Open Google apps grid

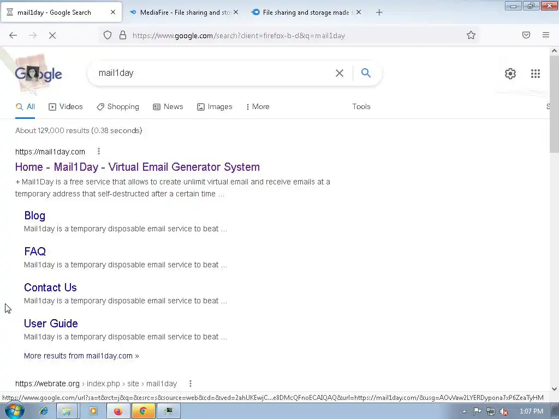(536, 74)
